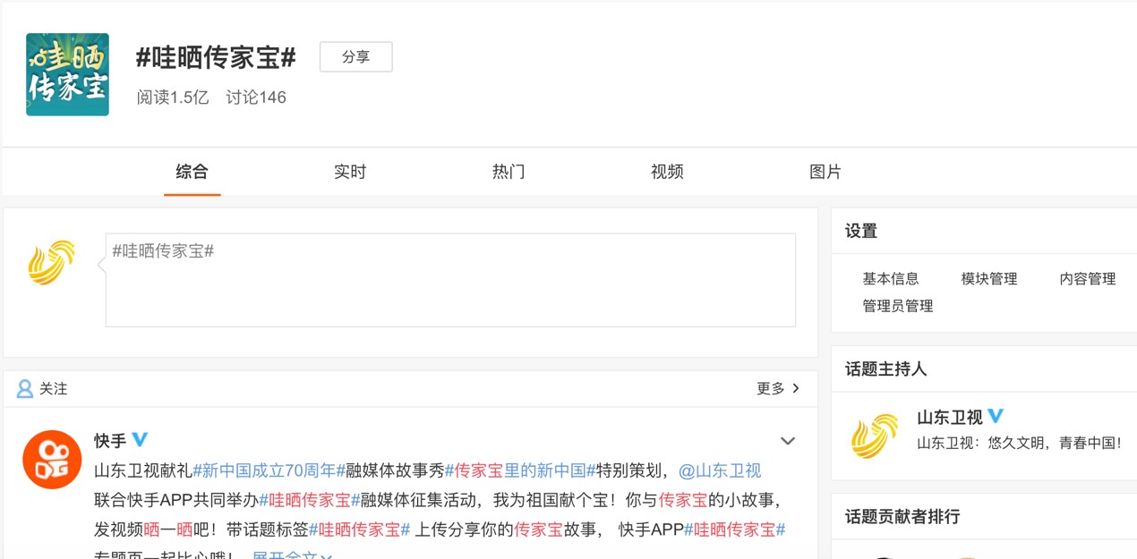The width and height of the screenshot is (1137, 559).
Task: Click the 山东卫视 verified V badge
Action: pos(996,417)
